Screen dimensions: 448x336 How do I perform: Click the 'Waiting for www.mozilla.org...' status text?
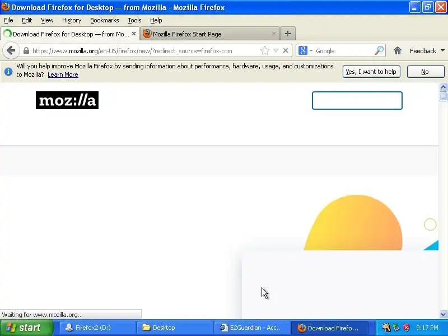click(x=43, y=315)
